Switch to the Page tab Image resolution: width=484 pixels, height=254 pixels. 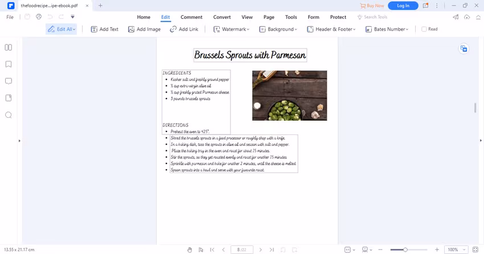(x=269, y=17)
